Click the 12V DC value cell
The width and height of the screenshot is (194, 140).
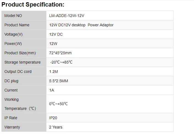tap(56, 34)
